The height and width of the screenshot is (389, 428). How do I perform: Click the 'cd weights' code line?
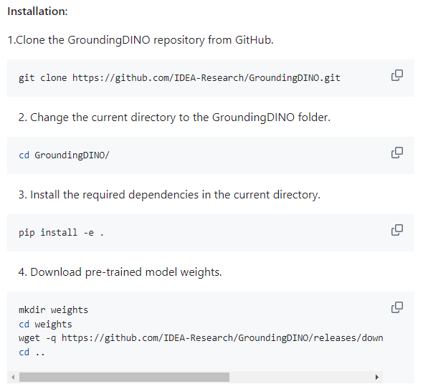(45, 324)
